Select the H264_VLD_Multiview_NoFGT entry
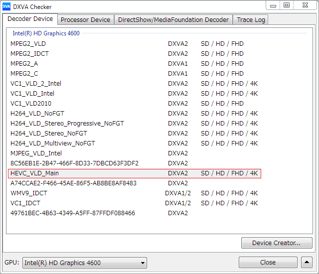The image size is (319, 274). point(134,143)
